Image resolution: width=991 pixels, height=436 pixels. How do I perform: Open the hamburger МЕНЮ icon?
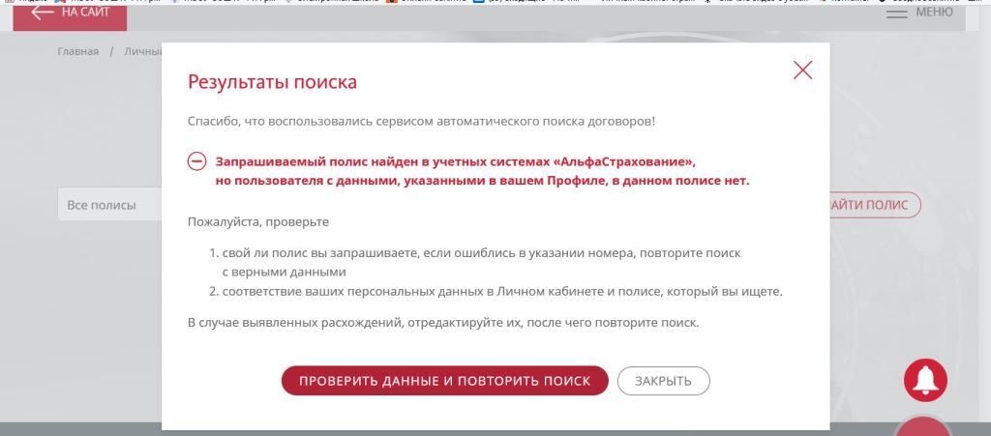897,13
